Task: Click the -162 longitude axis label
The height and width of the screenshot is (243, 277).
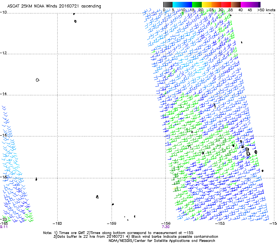Action: pyautogui.click(x=57, y=224)
